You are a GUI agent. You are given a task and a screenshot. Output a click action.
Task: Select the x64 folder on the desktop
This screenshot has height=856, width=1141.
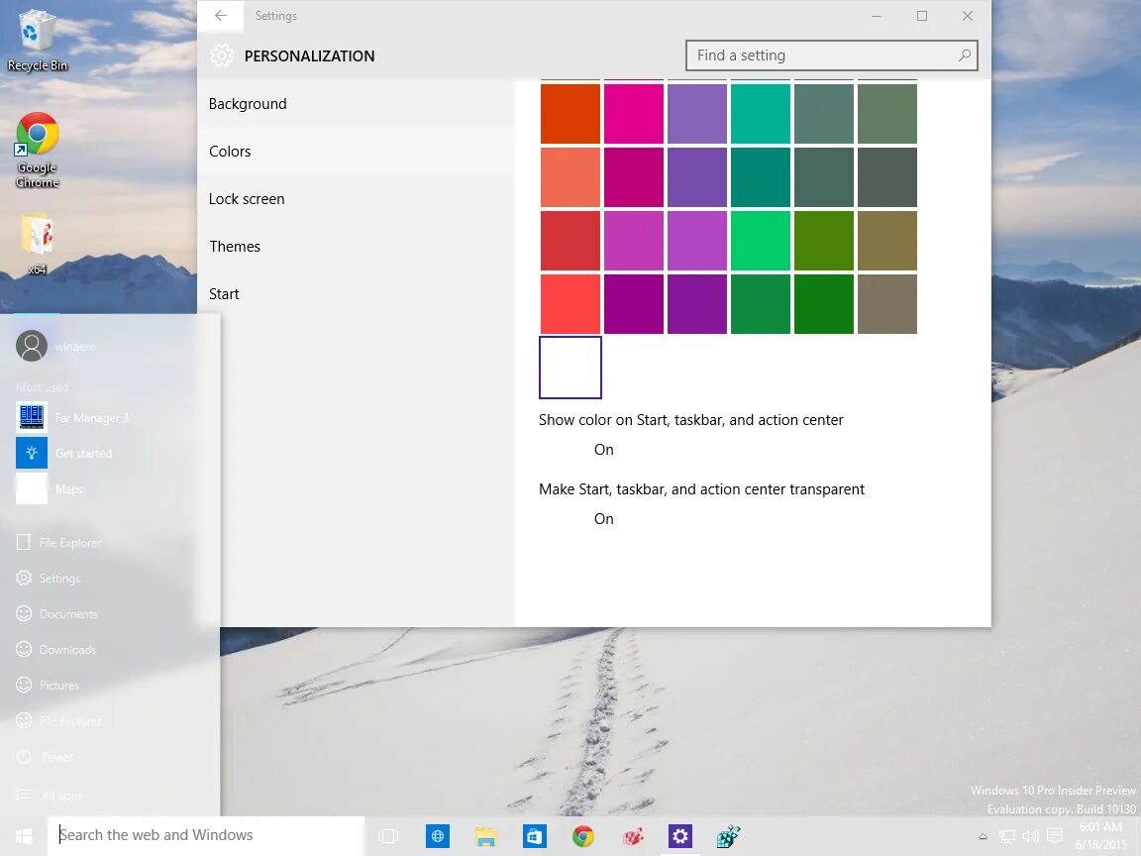[37, 245]
